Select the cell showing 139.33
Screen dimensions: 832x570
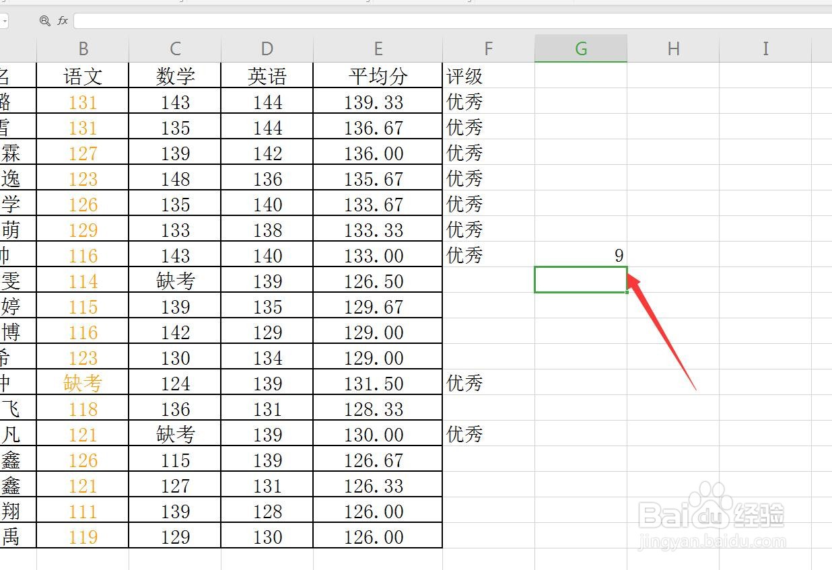(x=377, y=102)
